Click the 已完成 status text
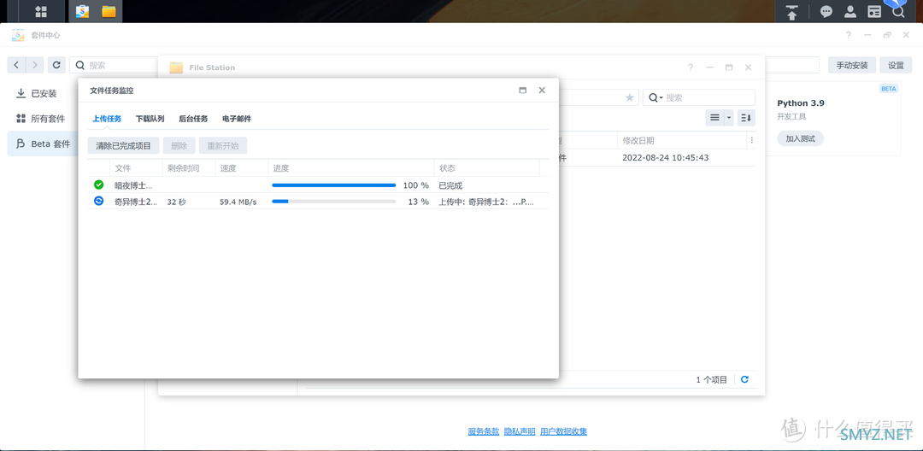This screenshot has width=923, height=451. coord(450,185)
